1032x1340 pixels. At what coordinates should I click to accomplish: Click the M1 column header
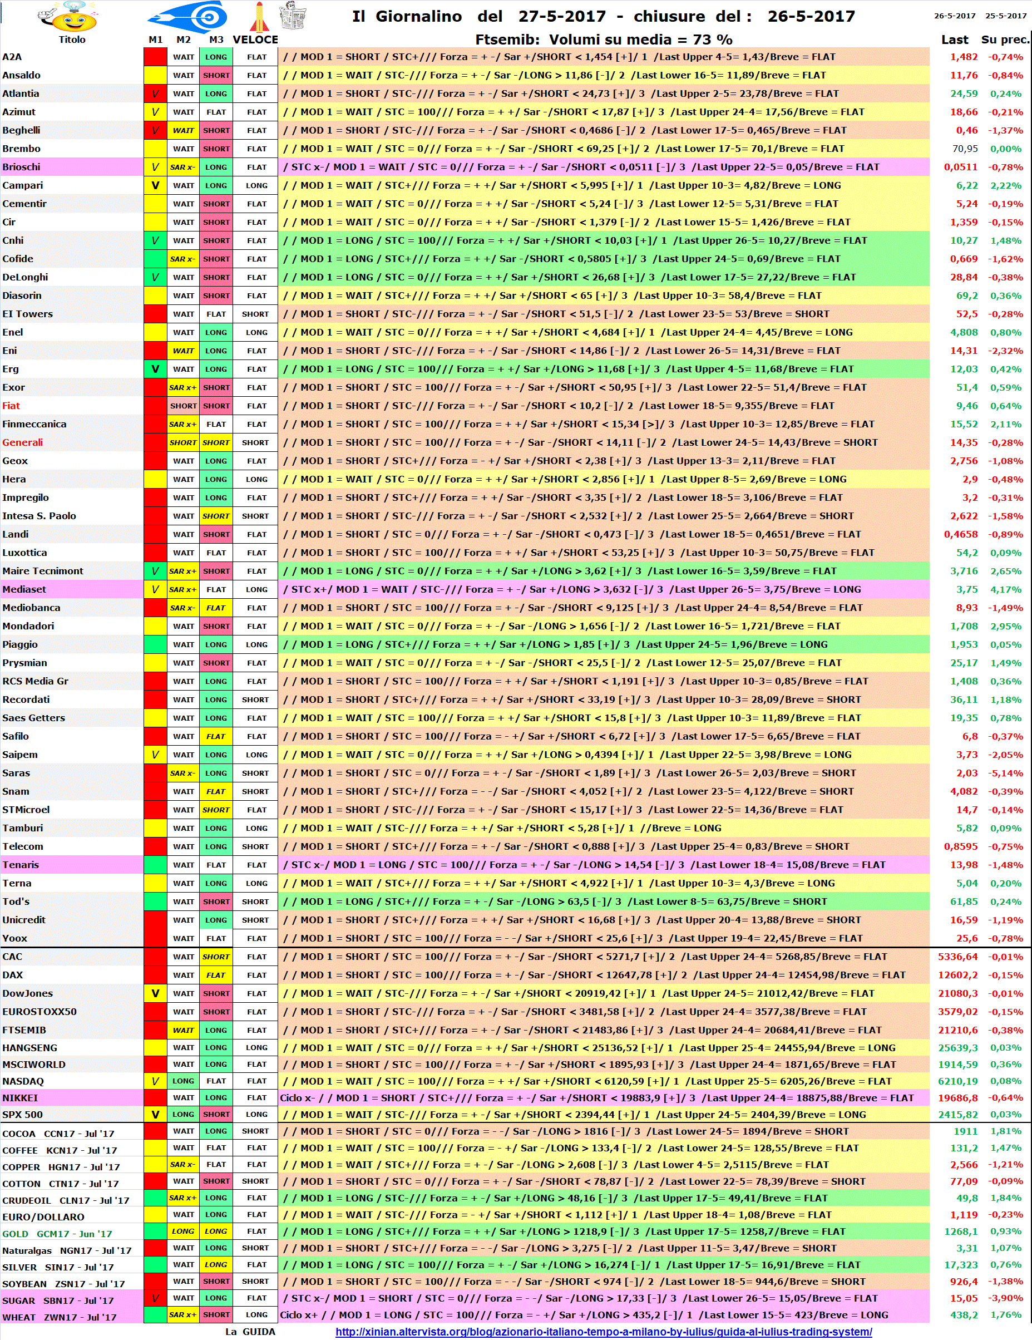point(156,40)
